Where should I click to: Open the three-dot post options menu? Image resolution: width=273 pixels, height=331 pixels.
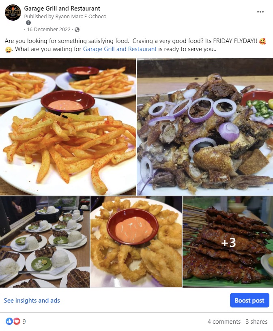(260, 12)
